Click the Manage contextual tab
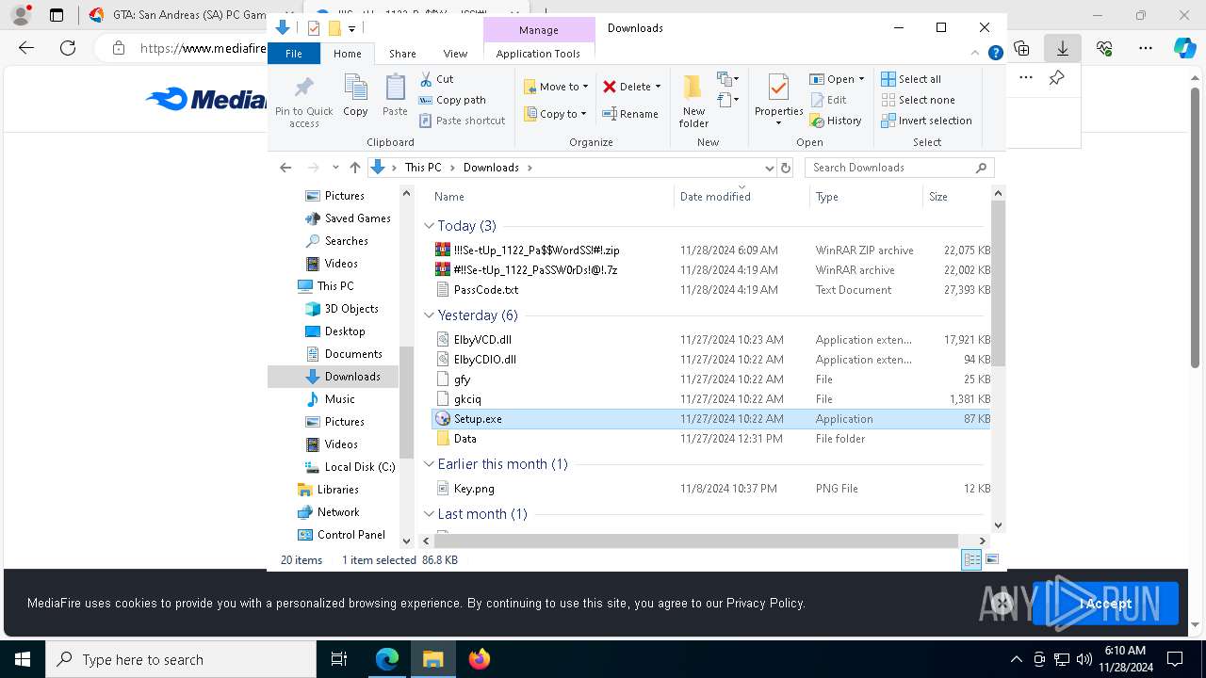 click(x=538, y=30)
